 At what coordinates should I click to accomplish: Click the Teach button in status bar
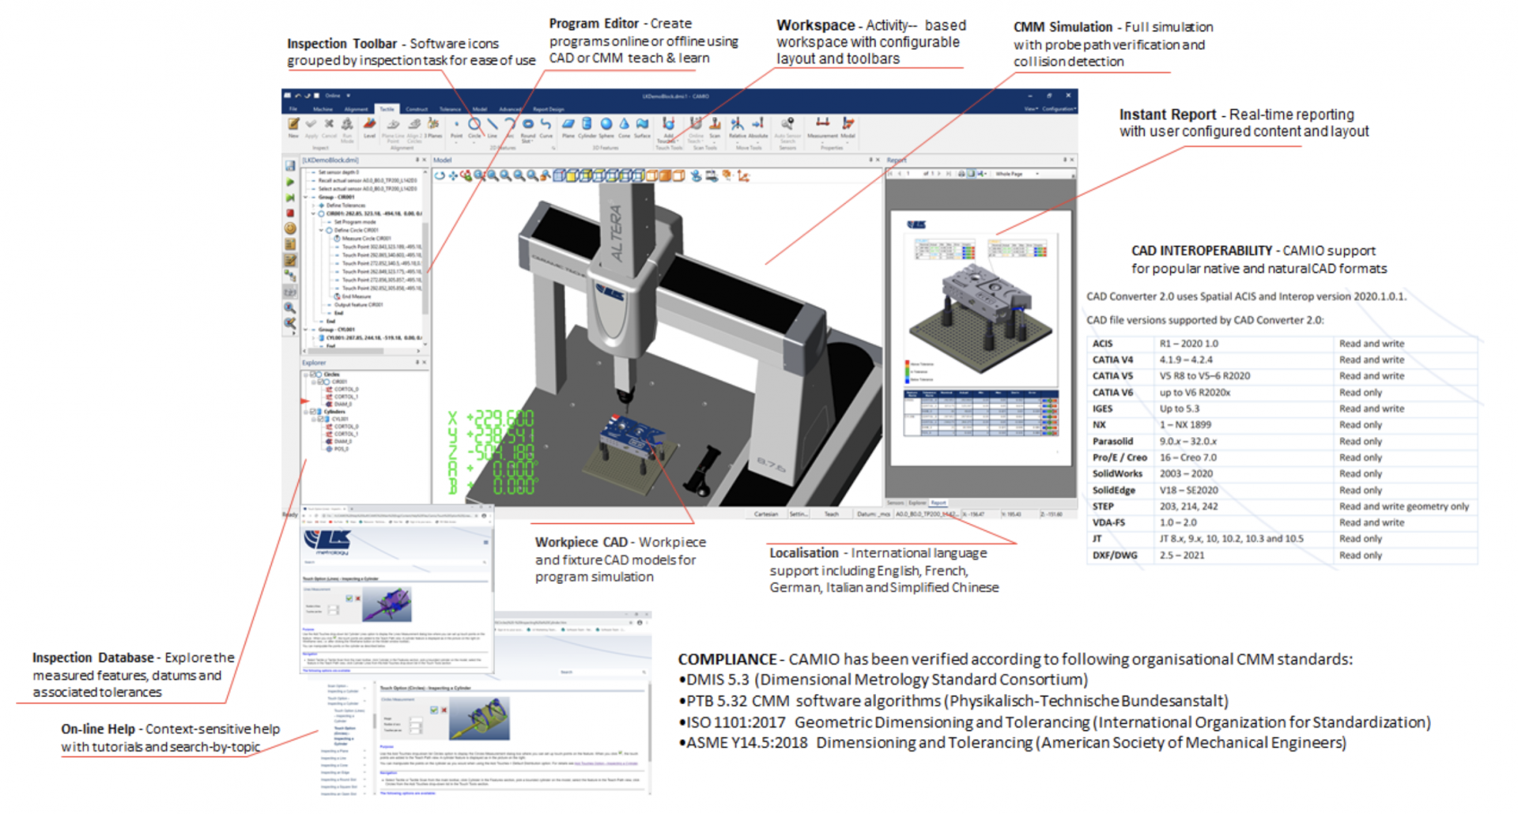coord(832,514)
